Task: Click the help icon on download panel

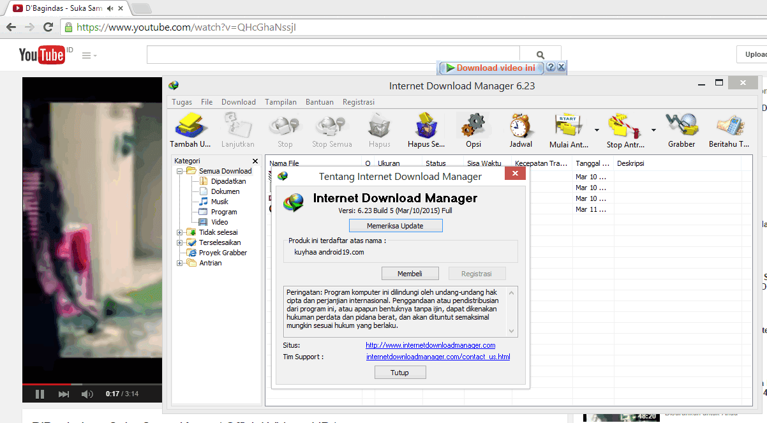Action: pos(551,67)
